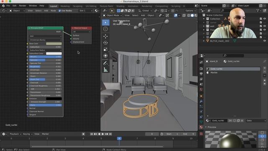Toggle viewport overlays button
Viewport: 268px width, 151px height.
point(176,16)
